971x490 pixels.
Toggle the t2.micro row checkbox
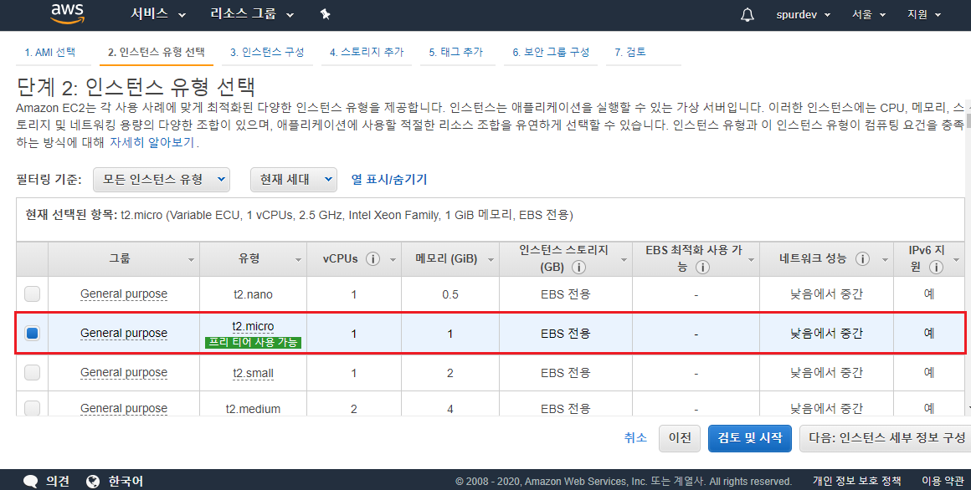(32, 334)
